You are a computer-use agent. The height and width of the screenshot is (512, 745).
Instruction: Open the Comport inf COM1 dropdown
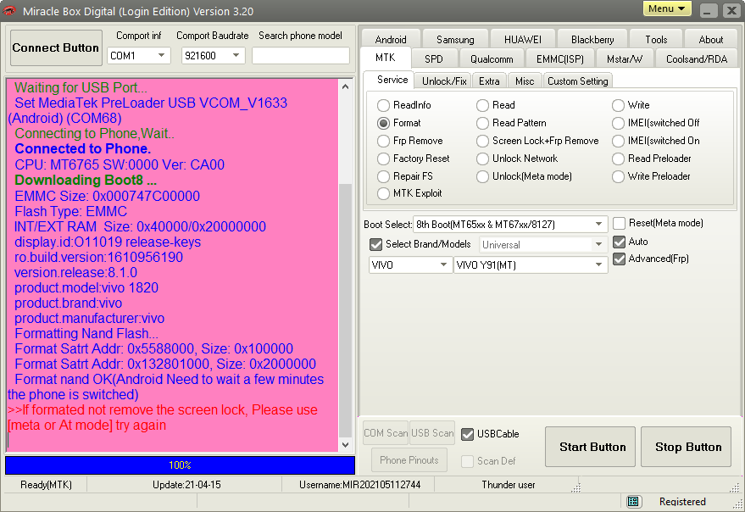click(139, 56)
